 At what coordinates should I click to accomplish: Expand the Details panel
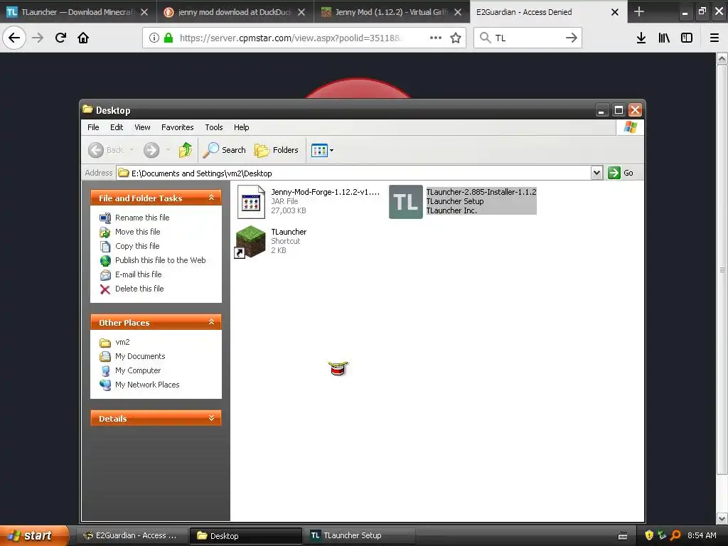point(211,418)
